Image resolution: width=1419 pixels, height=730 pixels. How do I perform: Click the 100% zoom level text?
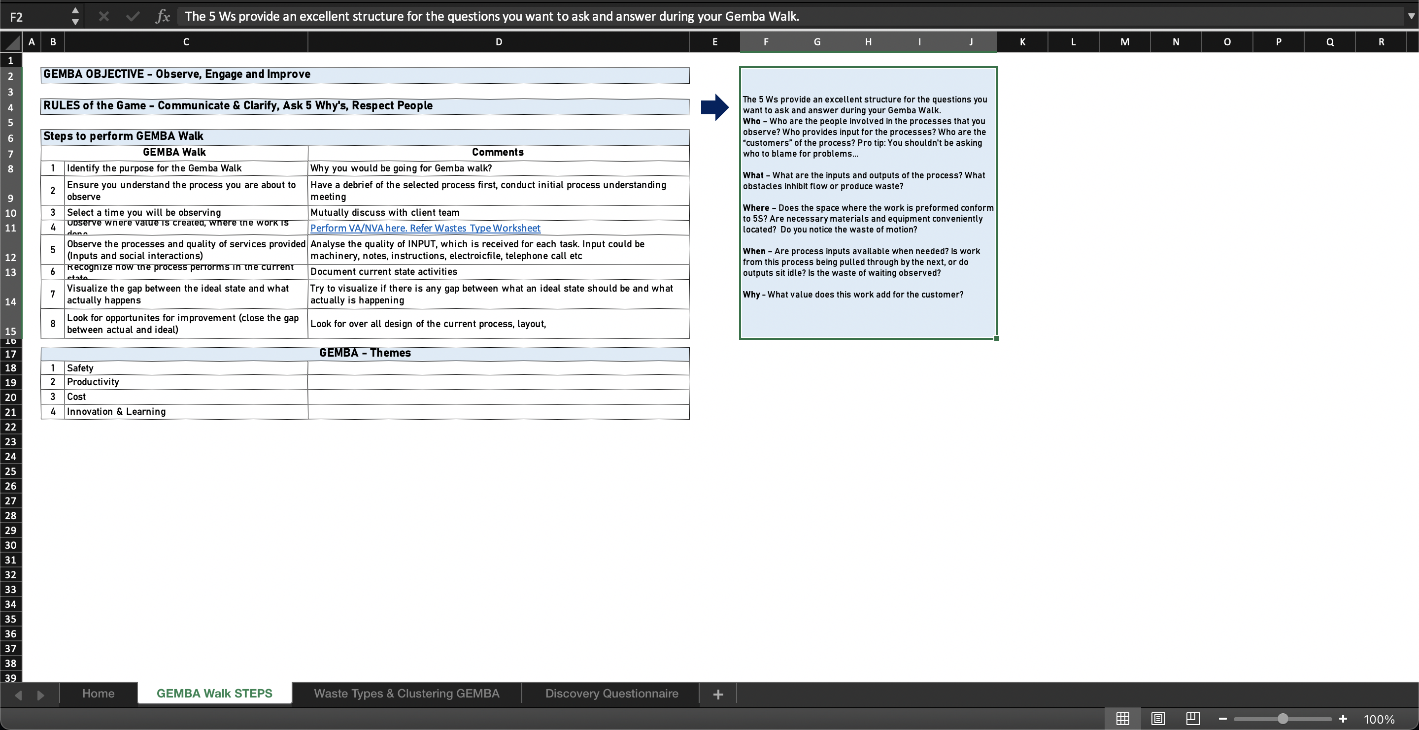point(1379,719)
